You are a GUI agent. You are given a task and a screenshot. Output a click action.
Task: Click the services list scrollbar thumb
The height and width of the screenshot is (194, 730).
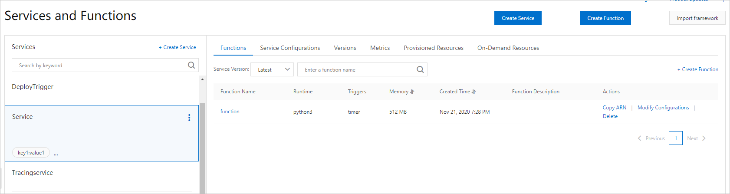tap(202, 148)
